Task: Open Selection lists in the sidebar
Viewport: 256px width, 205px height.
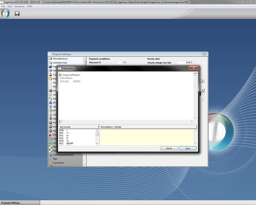Action: coord(60,63)
